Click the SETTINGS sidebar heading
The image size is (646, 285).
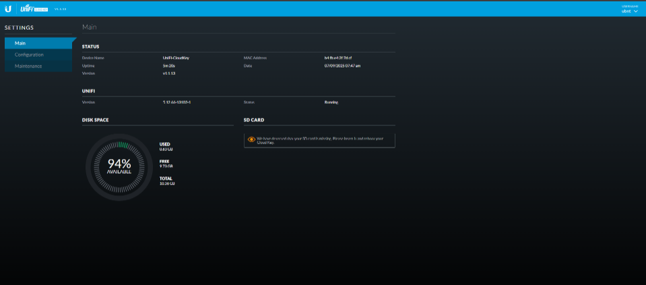click(x=19, y=28)
